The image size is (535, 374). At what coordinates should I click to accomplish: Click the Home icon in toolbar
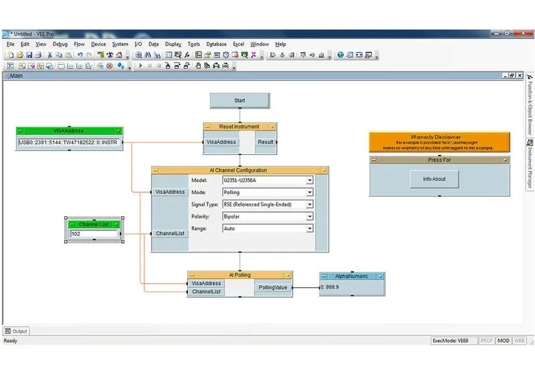[x=119, y=55]
